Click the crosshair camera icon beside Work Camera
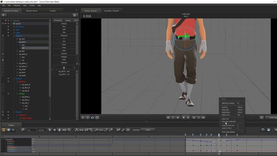This screenshot has height=156, width=277. [x=261, y=117]
